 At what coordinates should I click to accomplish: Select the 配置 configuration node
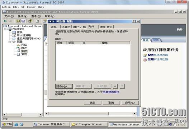[20, 42]
